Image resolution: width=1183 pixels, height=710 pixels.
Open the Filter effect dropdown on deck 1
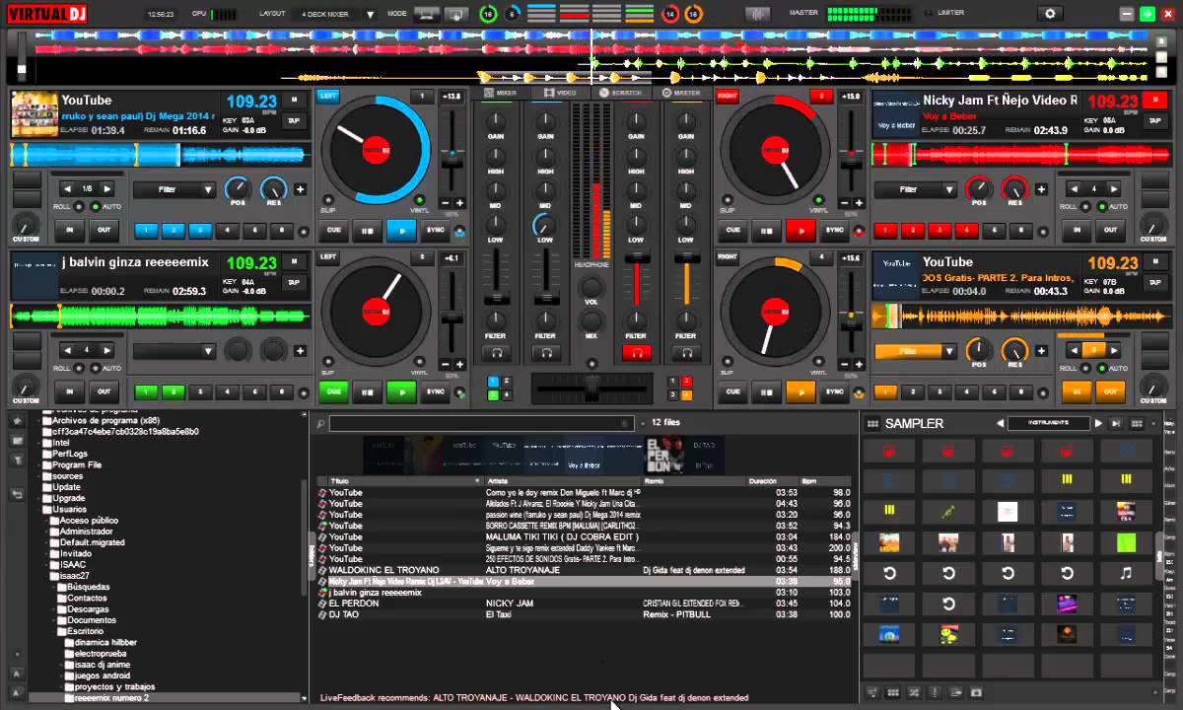[x=174, y=189]
